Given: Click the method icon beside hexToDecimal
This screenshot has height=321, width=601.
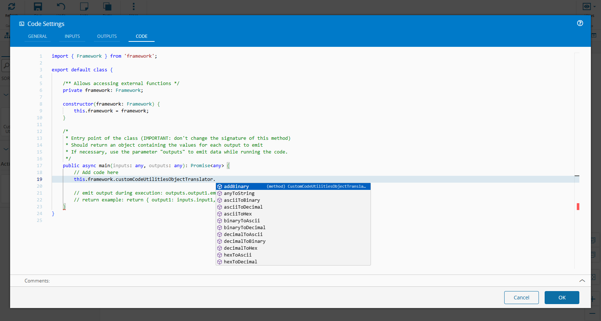Looking at the screenshot, I should [x=220, y=262].
